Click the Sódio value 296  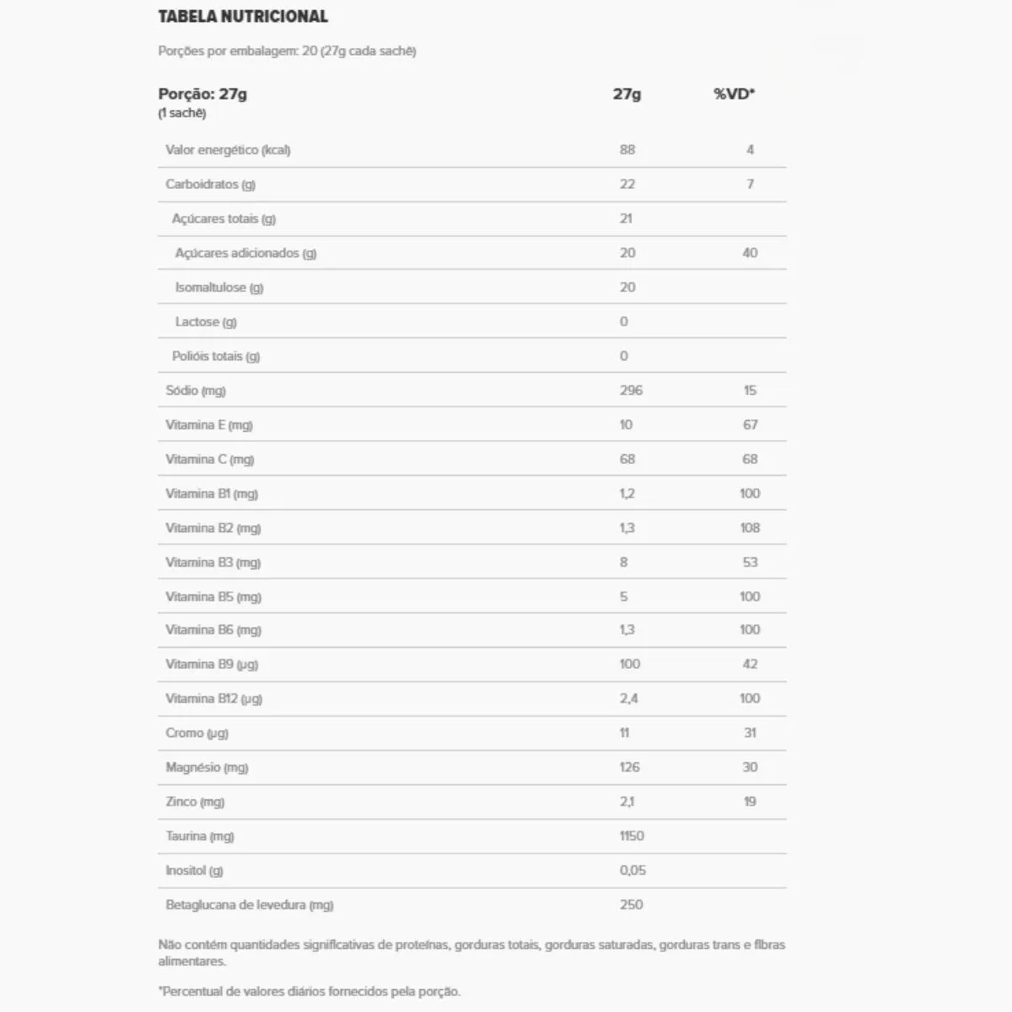[631, 390]
